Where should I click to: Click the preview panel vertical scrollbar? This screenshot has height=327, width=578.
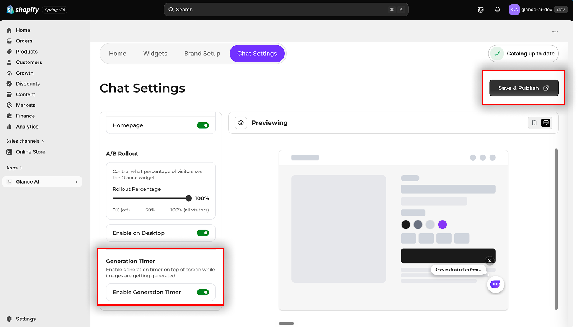(556, 229)
